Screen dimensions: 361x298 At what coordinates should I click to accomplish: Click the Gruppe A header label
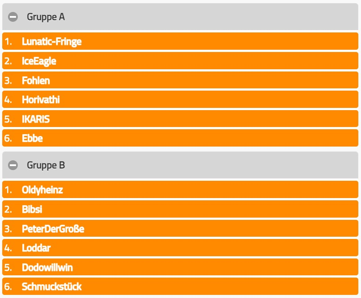tap(46, 17)
